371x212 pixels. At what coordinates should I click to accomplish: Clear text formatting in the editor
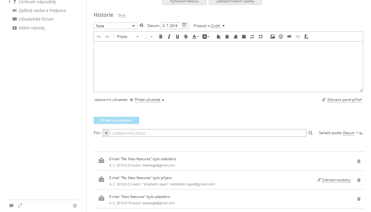306,37
